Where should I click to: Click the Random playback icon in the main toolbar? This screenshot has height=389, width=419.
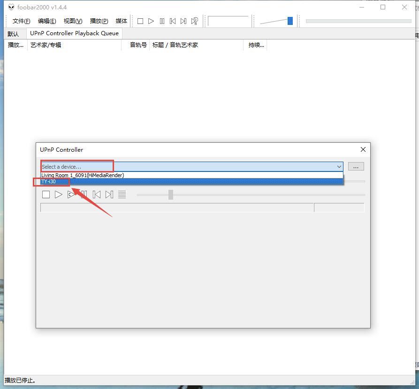click(x=194, y=21)
